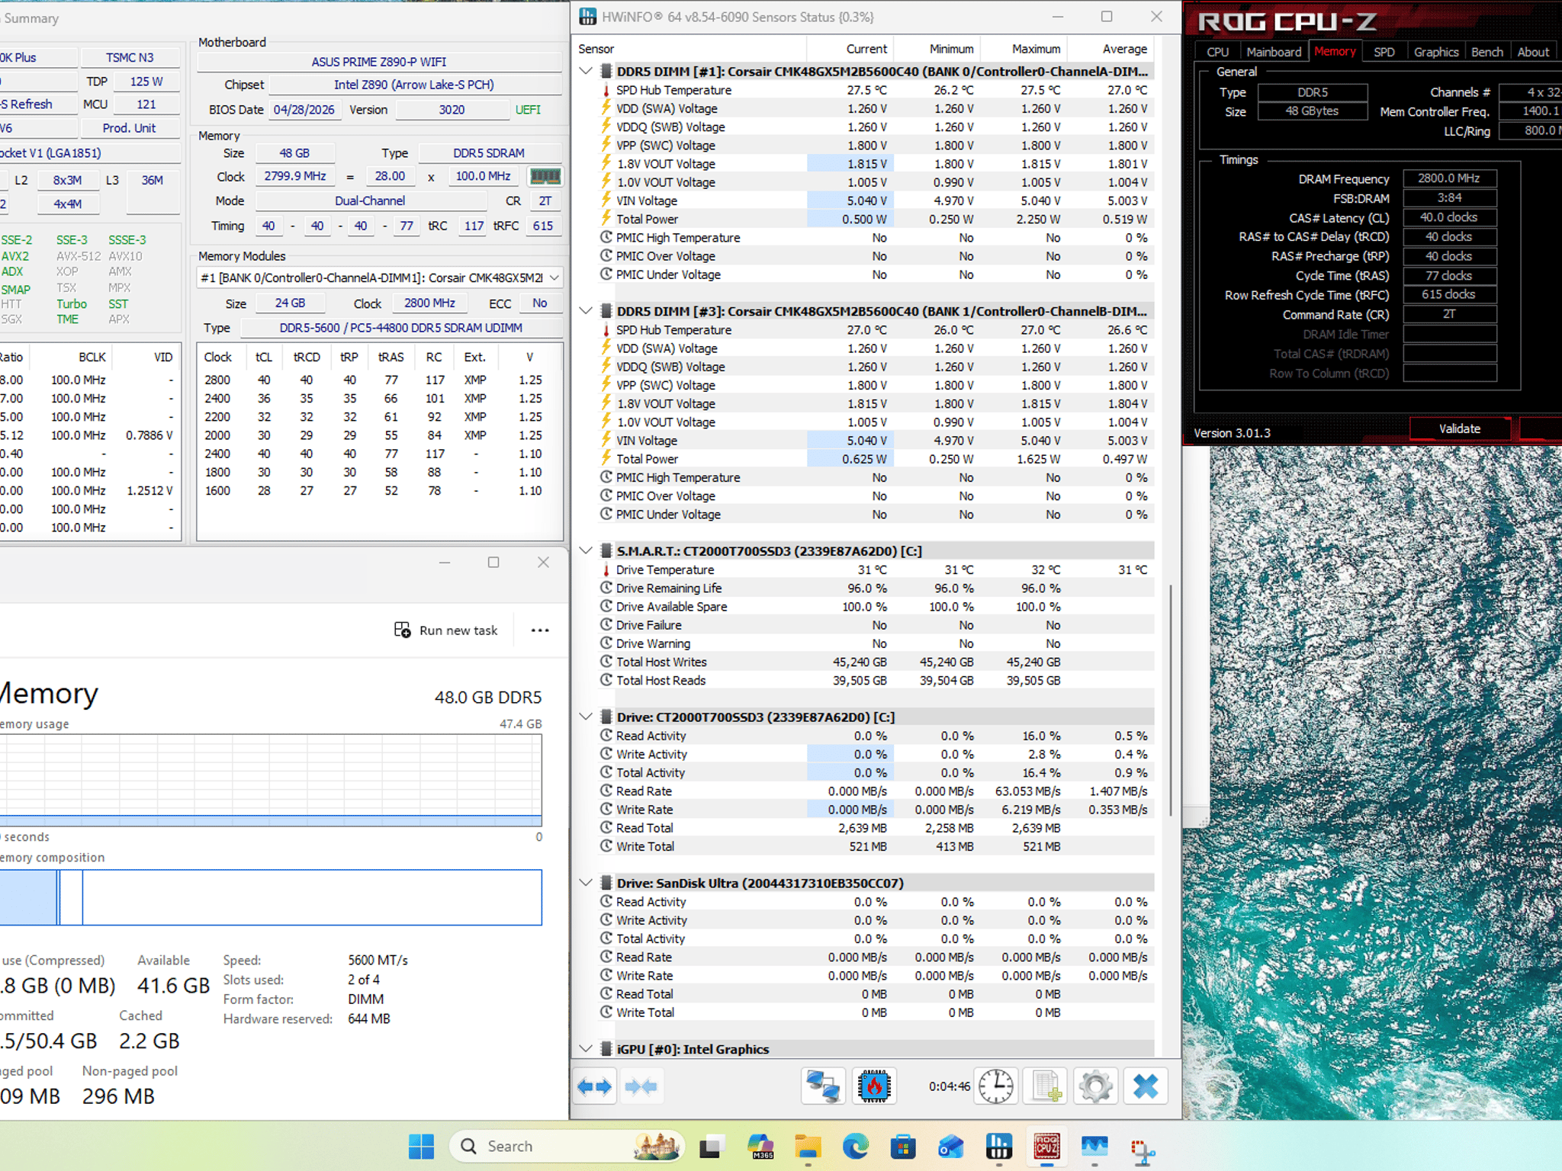This screenshot has width=1562, height=1171.
Task: Switch to the CPU tab in CPU-Z
Action: (1217, 52)
